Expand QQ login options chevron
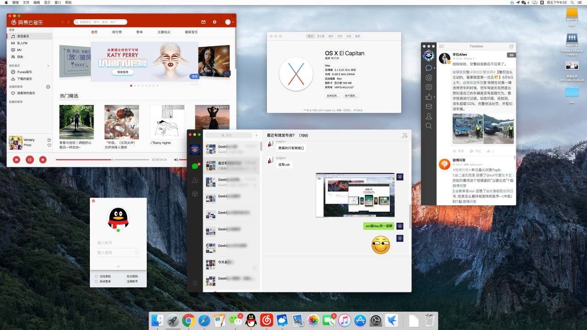The height and width of the screenshot is (330, 587). (118, 266)
